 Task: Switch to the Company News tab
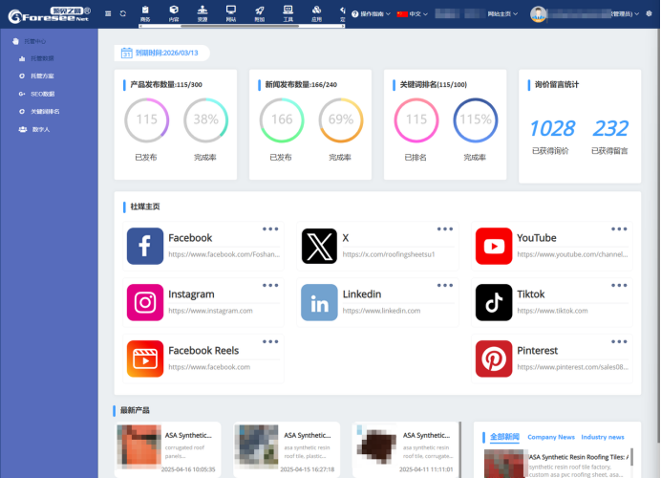(x=551, y=437)
